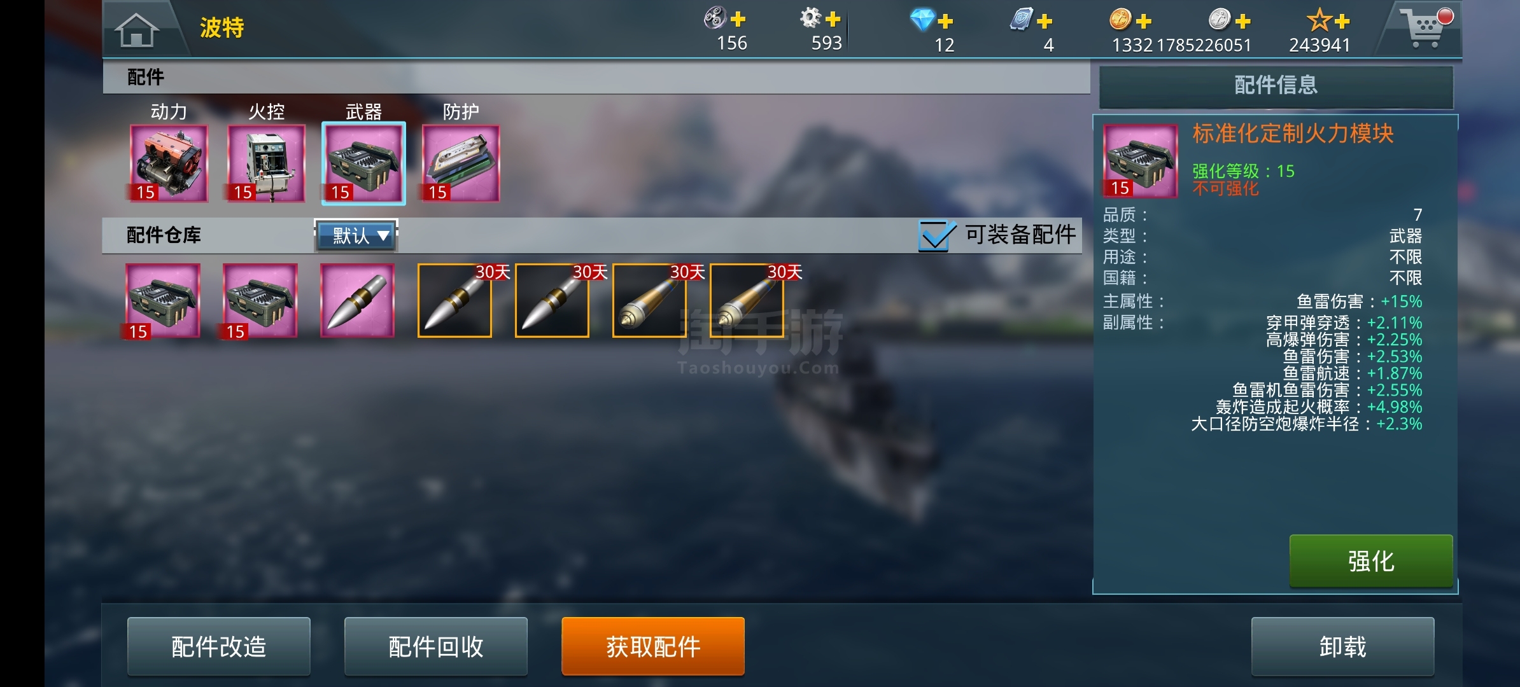Add star points with plus icon

[x=1342, y=22]
